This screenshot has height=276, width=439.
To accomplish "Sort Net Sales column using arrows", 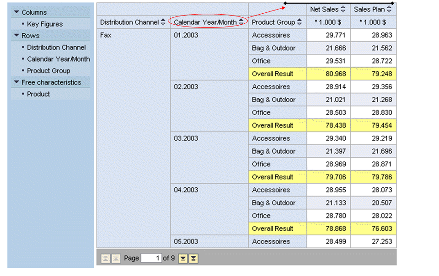I will coord(343,9).
